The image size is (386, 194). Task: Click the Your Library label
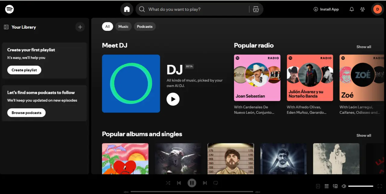[x=24, y=27]
